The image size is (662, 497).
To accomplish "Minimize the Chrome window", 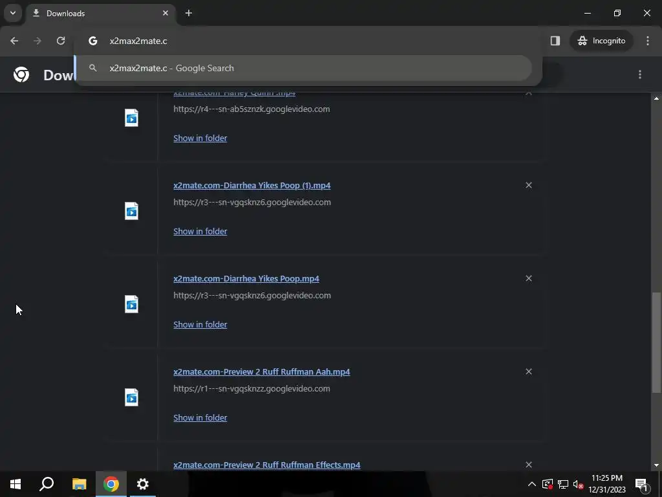I will [587, 13].
